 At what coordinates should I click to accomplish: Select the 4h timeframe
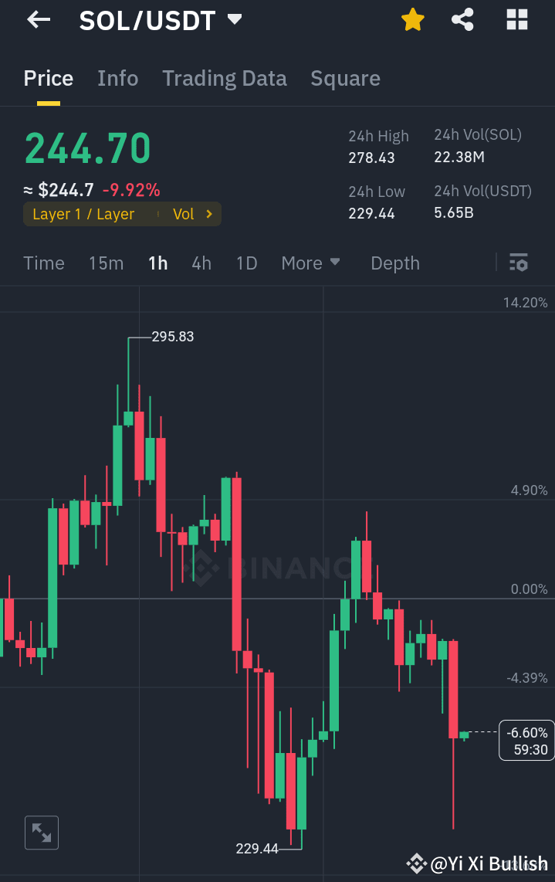[x=201, y=263]
